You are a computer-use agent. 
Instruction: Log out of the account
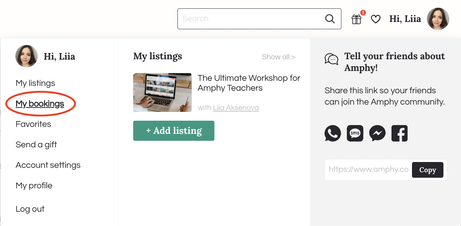[30, 209]
